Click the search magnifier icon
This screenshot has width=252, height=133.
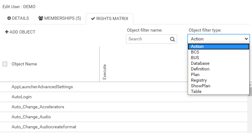coord(172,39)
